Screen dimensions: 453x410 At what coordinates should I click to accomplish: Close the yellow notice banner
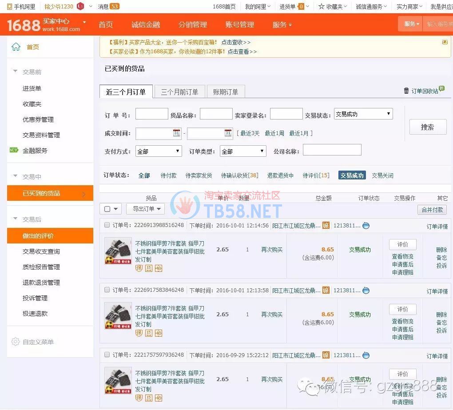445,42
